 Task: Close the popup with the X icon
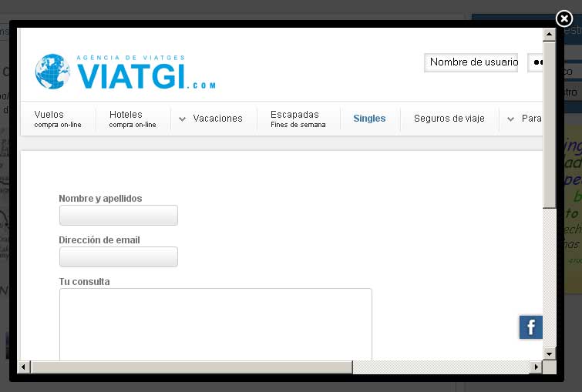point(564,18)
